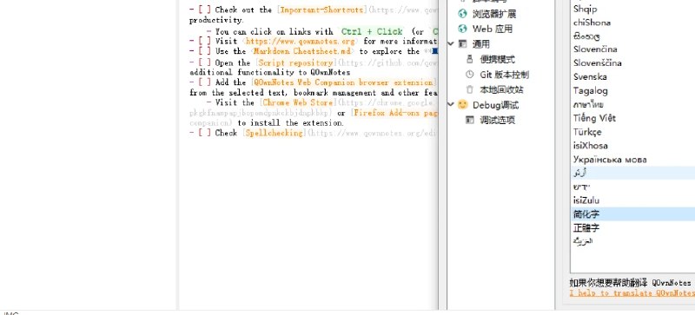Image resolution: width=695 pixels, height=315 pixels.
Task: Click the Script repository link in the note
Action: click(296, 62)
